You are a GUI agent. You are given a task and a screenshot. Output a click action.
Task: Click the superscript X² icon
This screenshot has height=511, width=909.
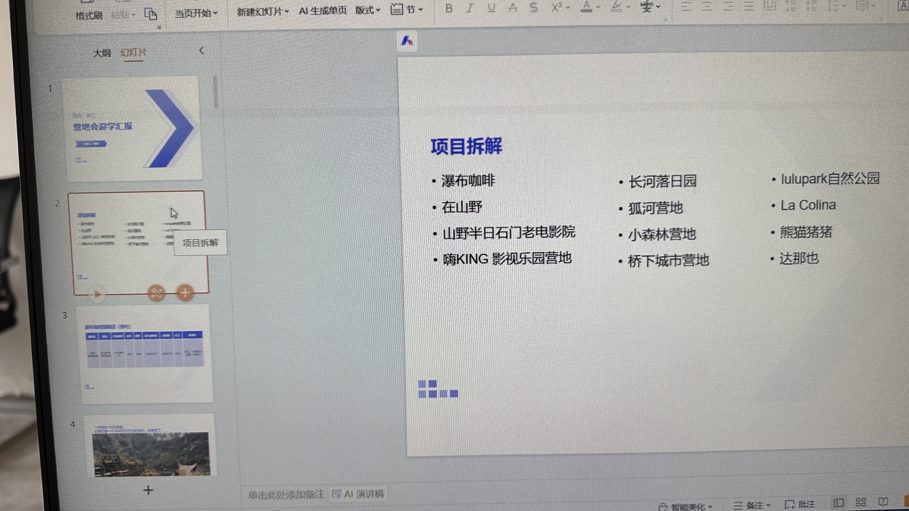click(557, 7)
